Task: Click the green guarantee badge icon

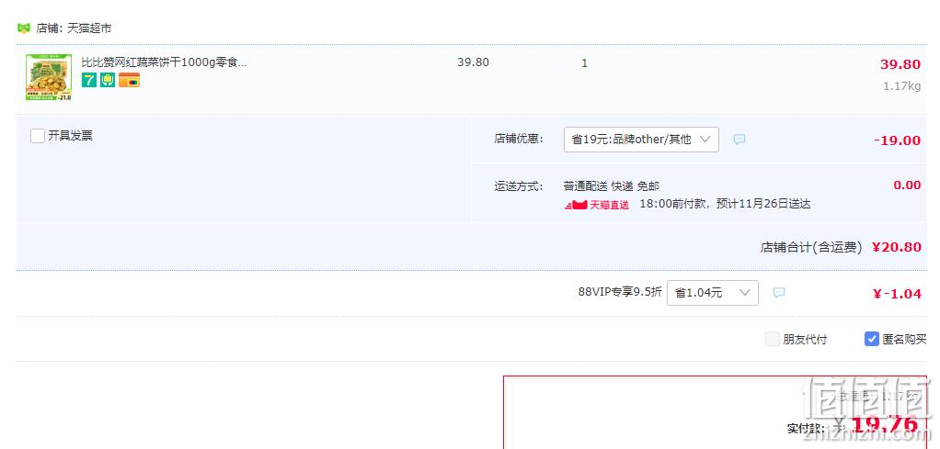Action: [x=108, y=80]
